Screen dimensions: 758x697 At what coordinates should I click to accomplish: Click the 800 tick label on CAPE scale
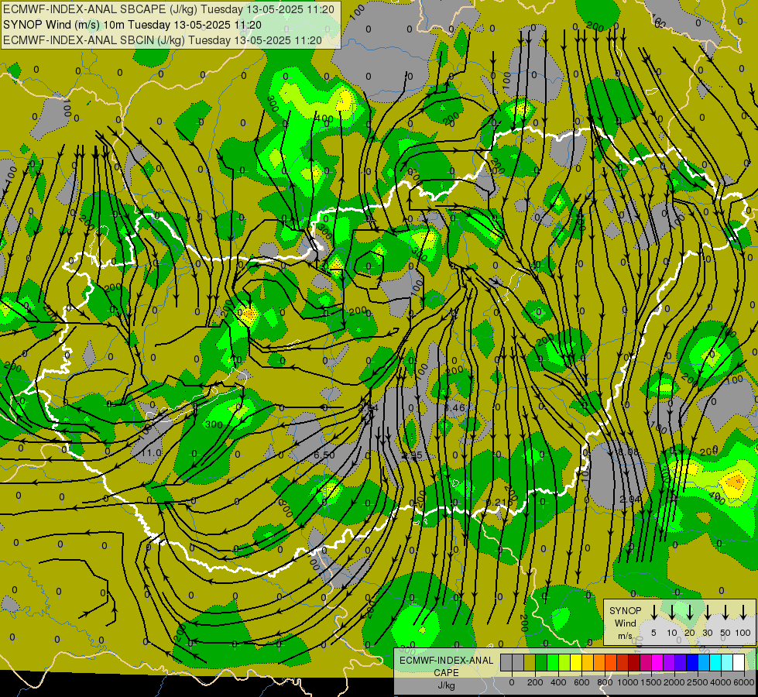605,682
